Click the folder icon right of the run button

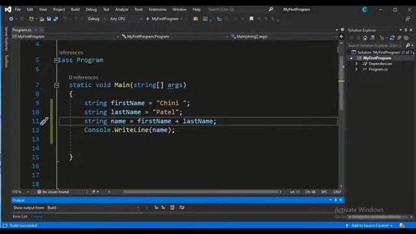click(196, 19)
